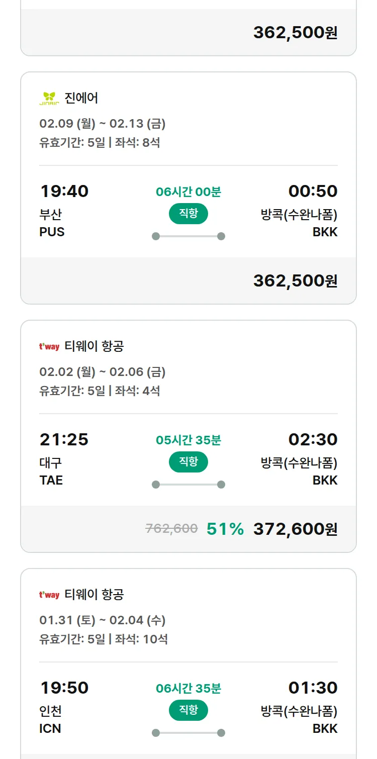The height and width of the screenshot is (759, 377).
Task: Select Jin Air 362,500원 price for Busan flight
Action: click(295, 280)
